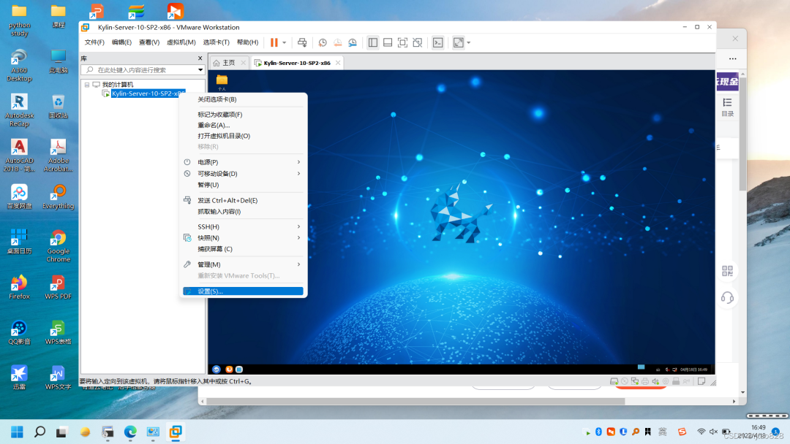This screenshot has width=790, height=444.
Task: Open the power options dropdown next to the pause icon
Action: pyautogui.click(x=284, y=43)
